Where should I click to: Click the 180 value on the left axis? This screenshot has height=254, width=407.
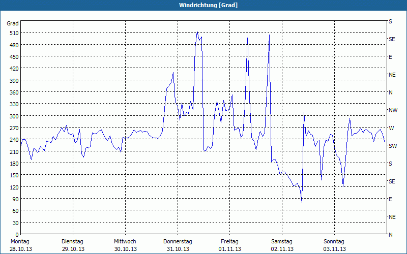[x=14, y=164]
